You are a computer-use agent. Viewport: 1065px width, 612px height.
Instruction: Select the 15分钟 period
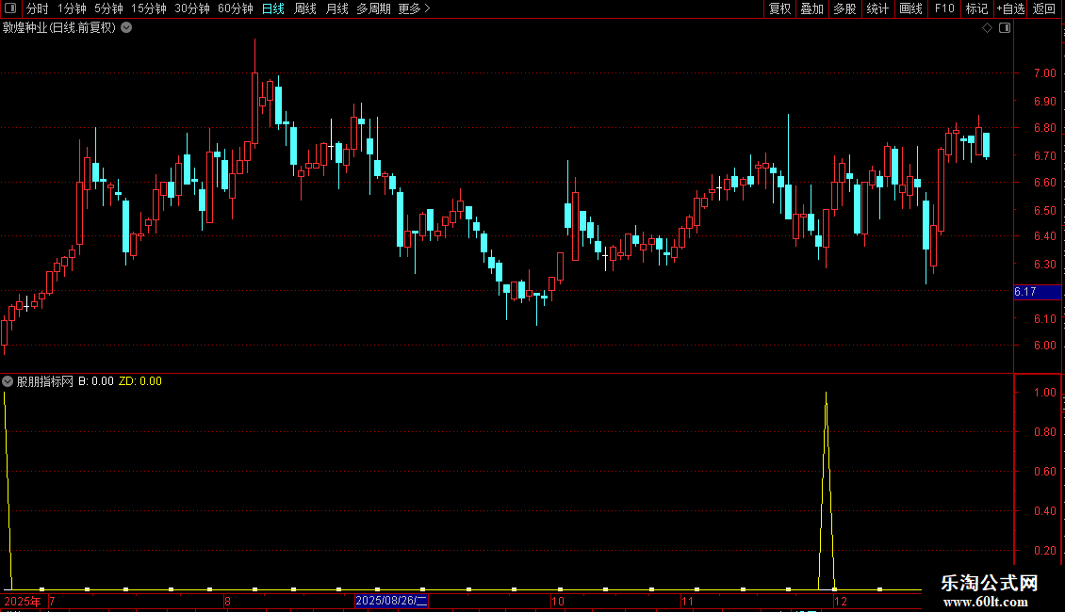tap(148, 8)
